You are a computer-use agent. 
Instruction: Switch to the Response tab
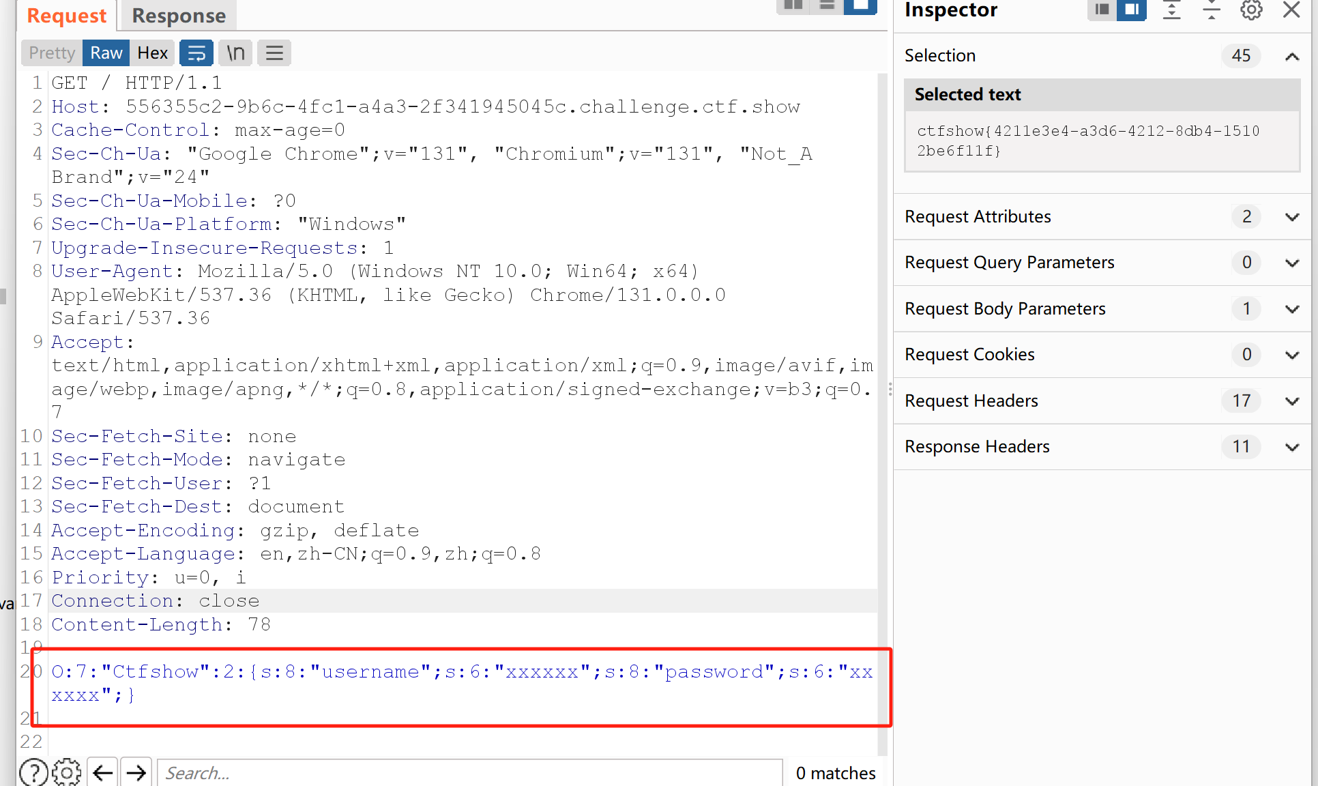[178, 16]
